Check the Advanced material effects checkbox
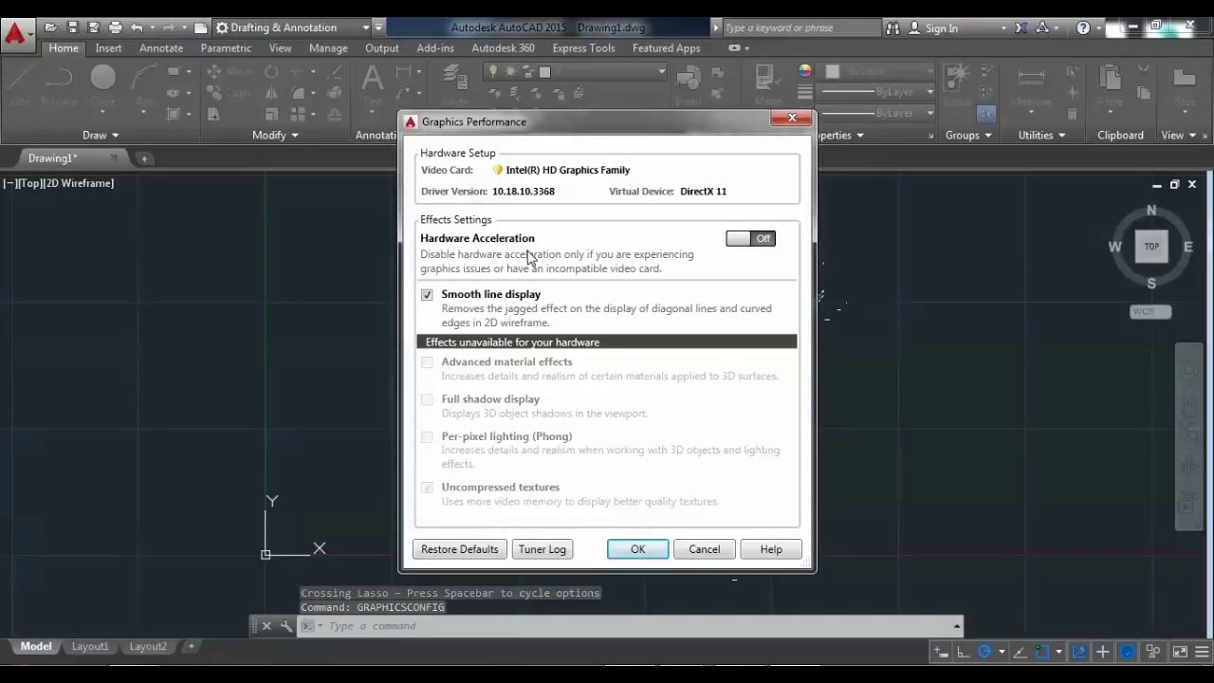 [x=427, y=362]
